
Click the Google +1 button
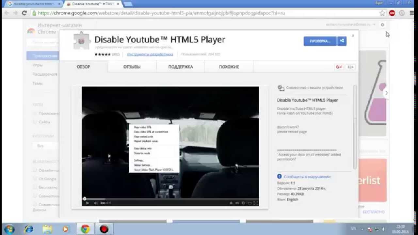339,67
